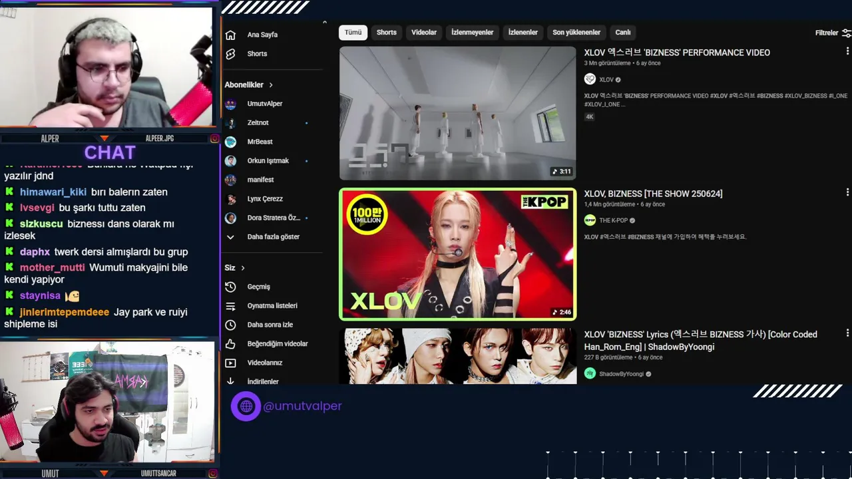This screenshot has height=479, width=852.
Task: Play BIZNESS Performance Video thumbnail
Action: [457, 113]
